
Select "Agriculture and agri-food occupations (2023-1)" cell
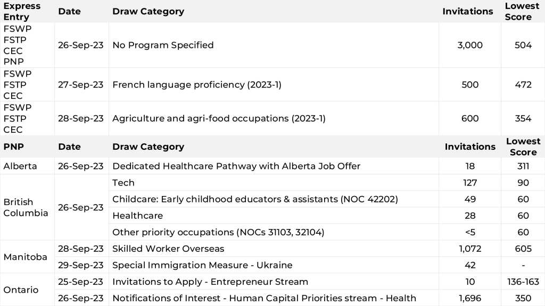(219, 118)
